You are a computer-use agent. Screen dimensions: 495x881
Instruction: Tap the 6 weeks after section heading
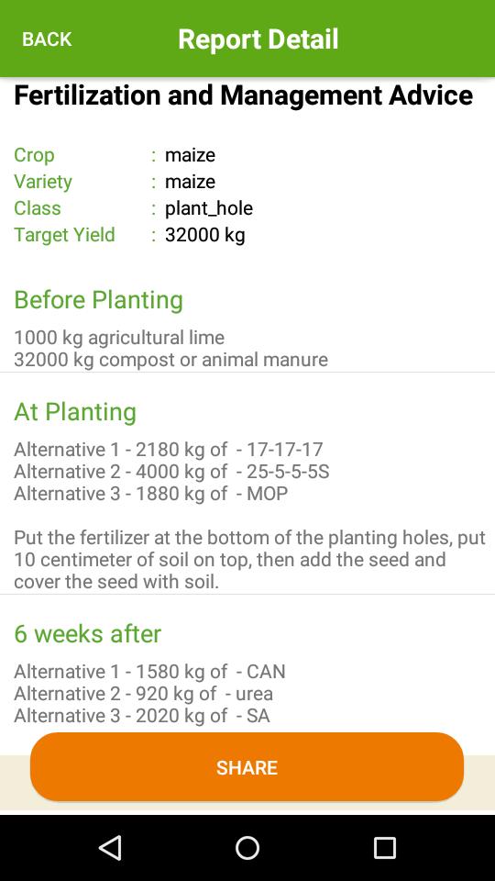point(88,634)
